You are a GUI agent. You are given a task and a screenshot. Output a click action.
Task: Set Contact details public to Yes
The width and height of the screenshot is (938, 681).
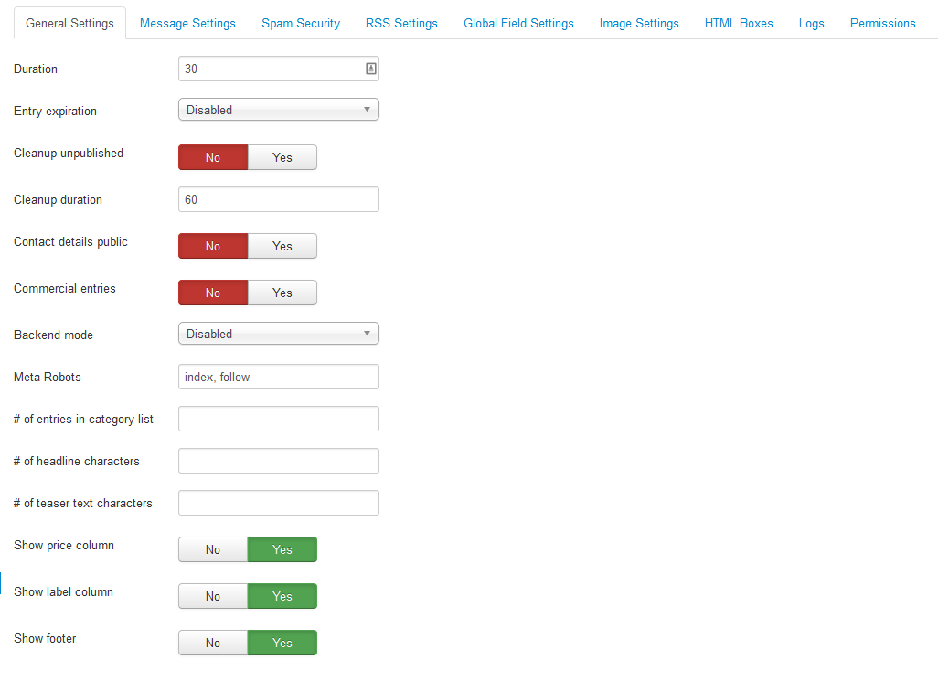tap(282, 246)
